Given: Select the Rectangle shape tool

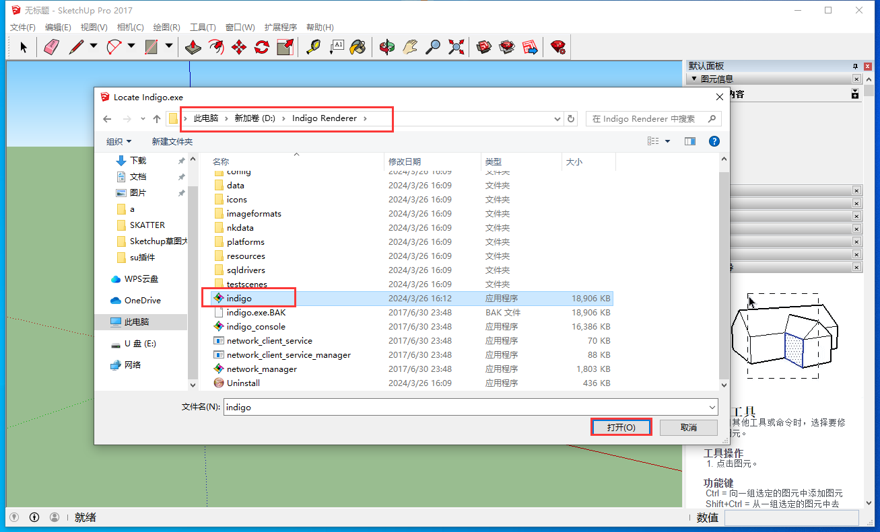Looking at the screenshot, I should tap(151, 47).
